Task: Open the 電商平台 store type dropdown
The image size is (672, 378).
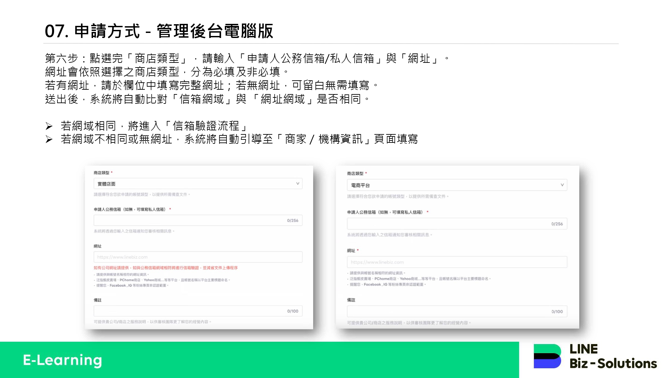Action: pos(457,185)
